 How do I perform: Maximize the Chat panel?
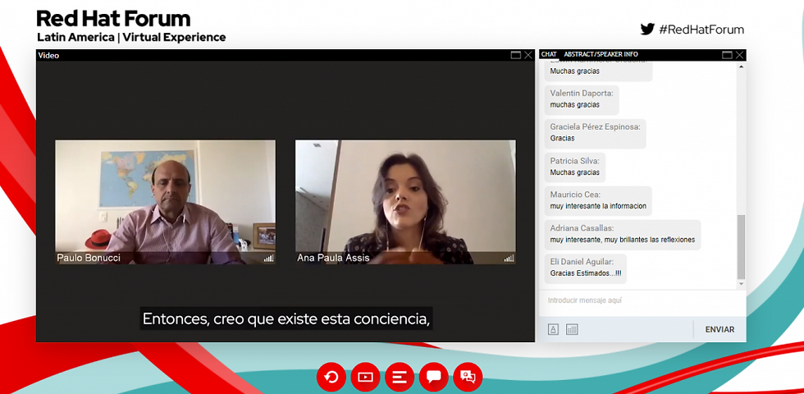727,55
